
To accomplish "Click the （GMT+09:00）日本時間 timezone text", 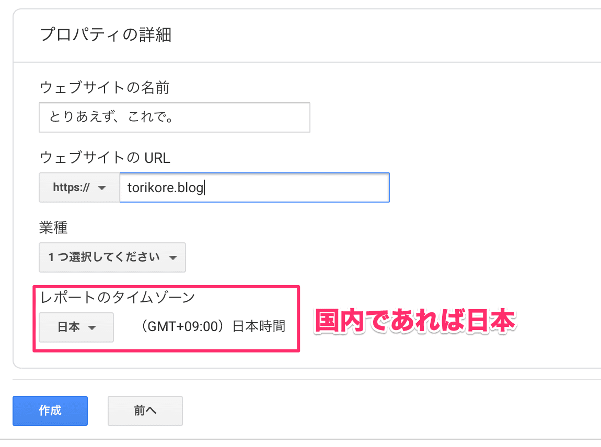I will [214, 326].
